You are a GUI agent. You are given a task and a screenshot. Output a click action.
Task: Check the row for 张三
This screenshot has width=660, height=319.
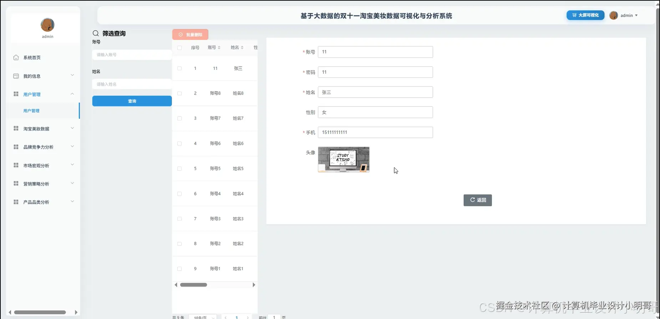(179, 68)
